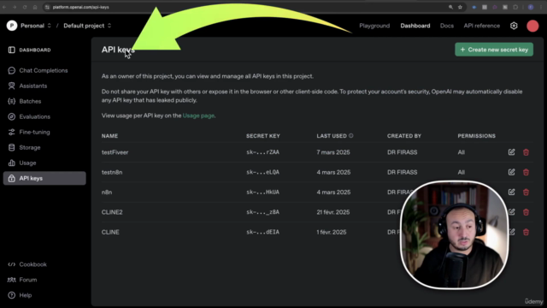Image resolution: width=547 pixels, height=308 pixels.
Task: Open Chat Completions in sidebar
Action: pyautogui.click(x=38, y=70)
